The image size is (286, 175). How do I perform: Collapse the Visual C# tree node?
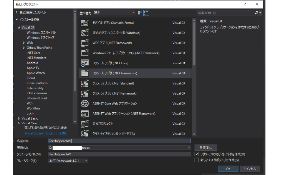click(19, 28)
